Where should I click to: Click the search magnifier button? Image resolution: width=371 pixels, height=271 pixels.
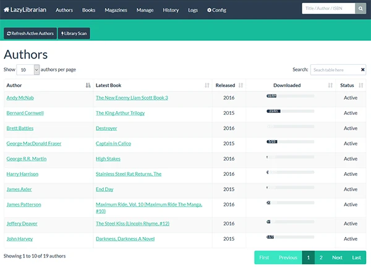coord(361,9)
